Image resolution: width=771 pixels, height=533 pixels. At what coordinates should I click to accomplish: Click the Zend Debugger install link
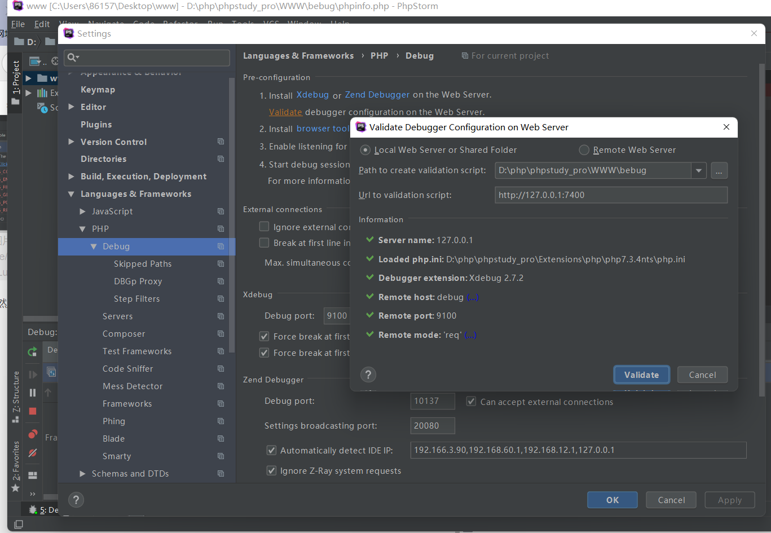(377, 95)
